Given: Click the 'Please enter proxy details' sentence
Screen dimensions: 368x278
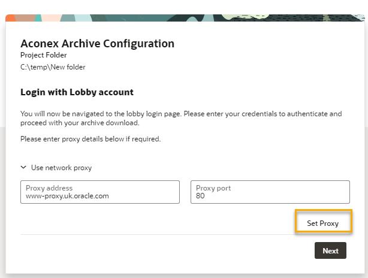Looking at the screenshot, I should click(x=91, y=139).
